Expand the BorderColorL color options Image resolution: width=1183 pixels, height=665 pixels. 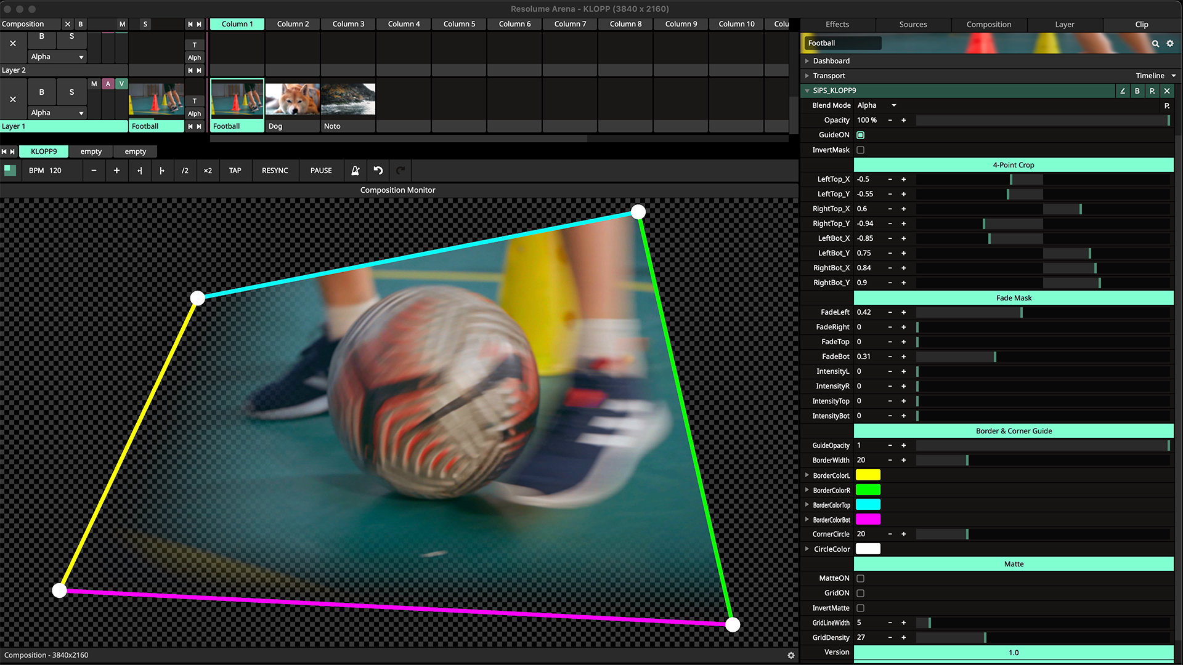pos(807,475)
